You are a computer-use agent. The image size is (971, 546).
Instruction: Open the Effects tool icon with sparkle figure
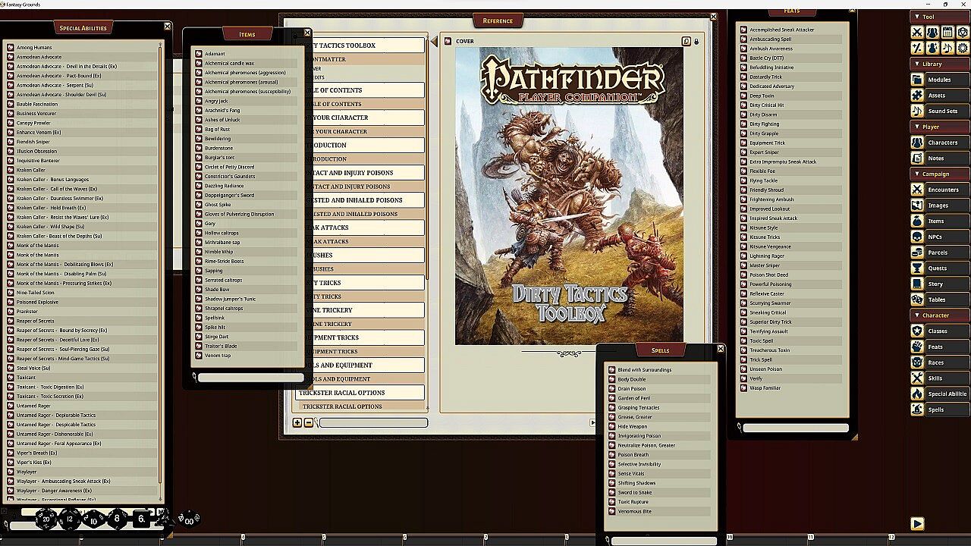932,47
